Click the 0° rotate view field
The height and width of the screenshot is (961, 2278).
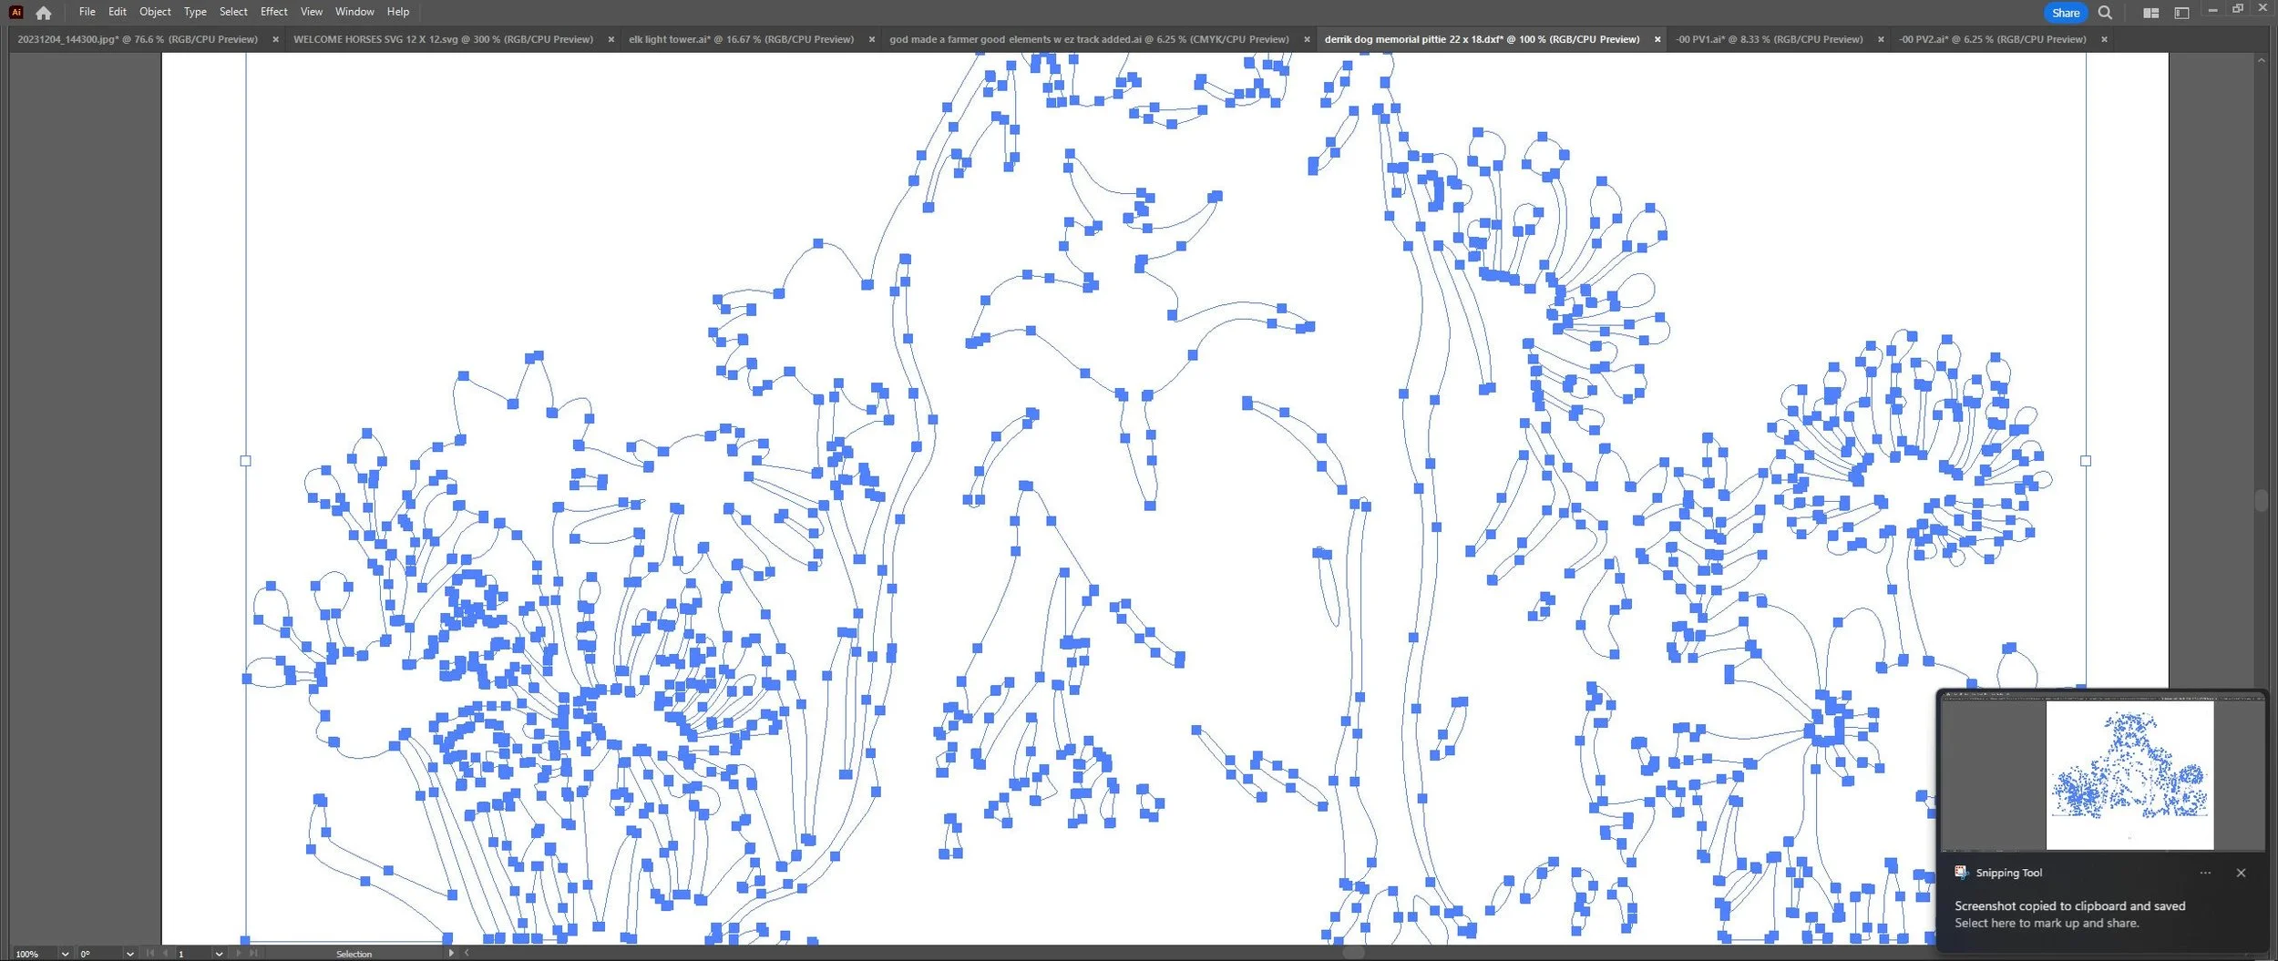pos(100,954)
